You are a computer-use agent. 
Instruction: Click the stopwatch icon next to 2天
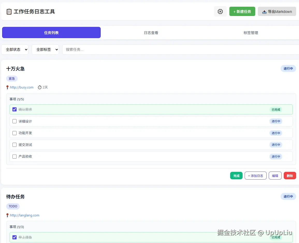[39, 87]
